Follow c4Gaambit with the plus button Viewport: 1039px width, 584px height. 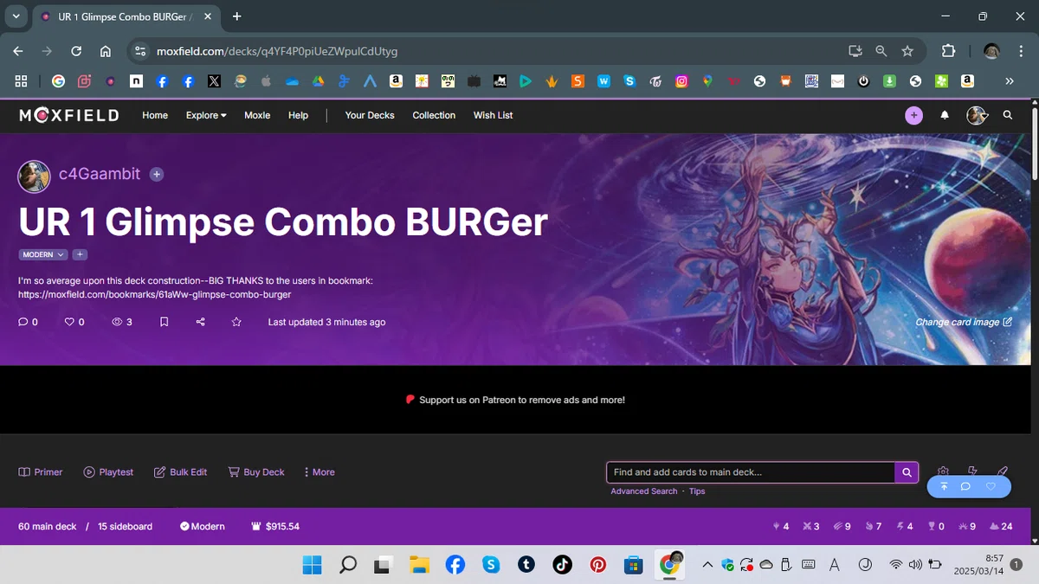157,174
